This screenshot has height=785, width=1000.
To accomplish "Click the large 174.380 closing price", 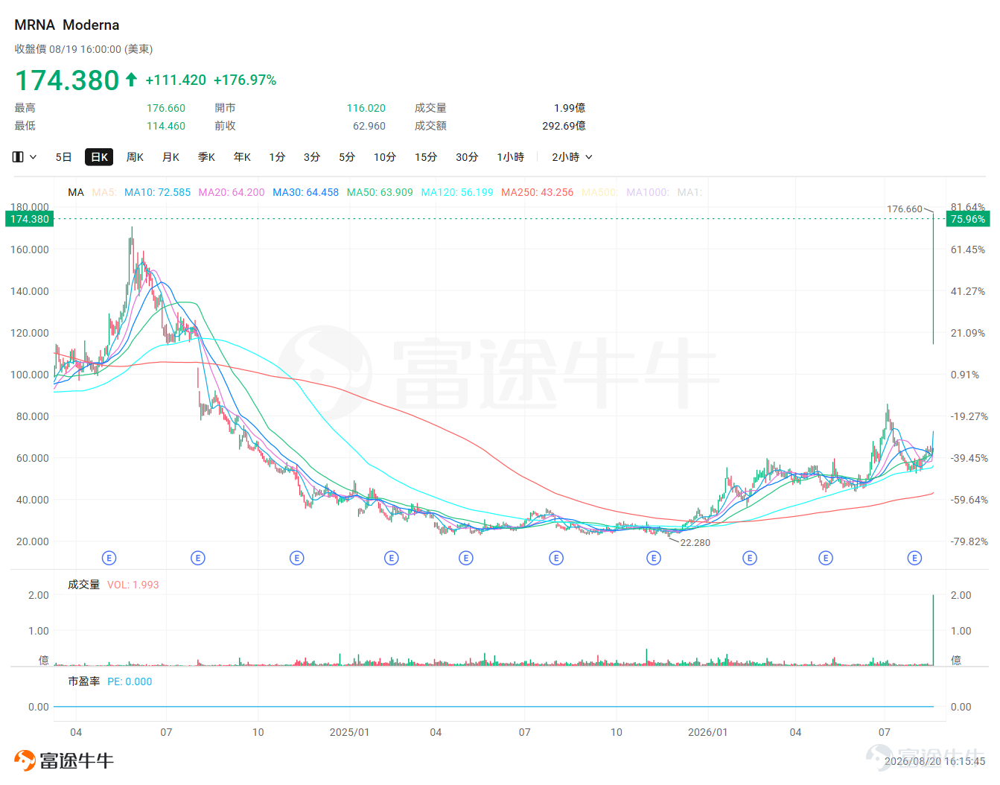I will point(67,80).
